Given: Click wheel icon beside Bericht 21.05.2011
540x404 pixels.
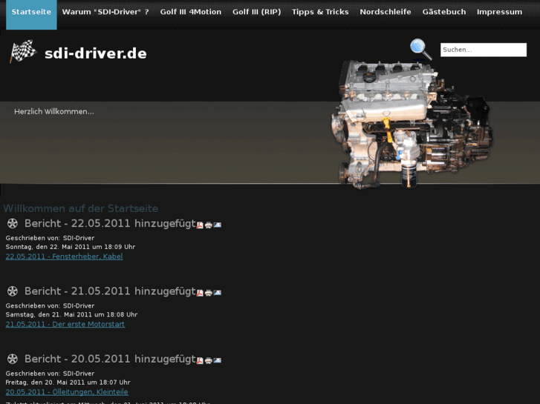Looking at the screenshot, I should [13, 291].
